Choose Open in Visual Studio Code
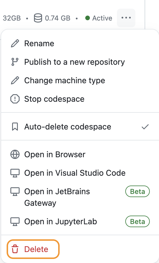159x263 pixels. (x=80, y=173)
